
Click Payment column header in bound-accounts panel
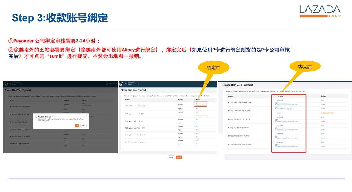279,96
